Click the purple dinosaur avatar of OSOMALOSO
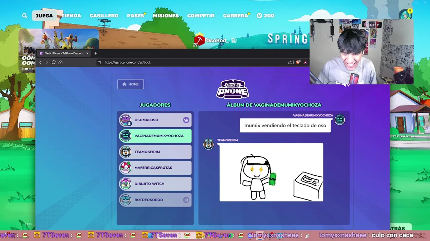 pos(126,120)
